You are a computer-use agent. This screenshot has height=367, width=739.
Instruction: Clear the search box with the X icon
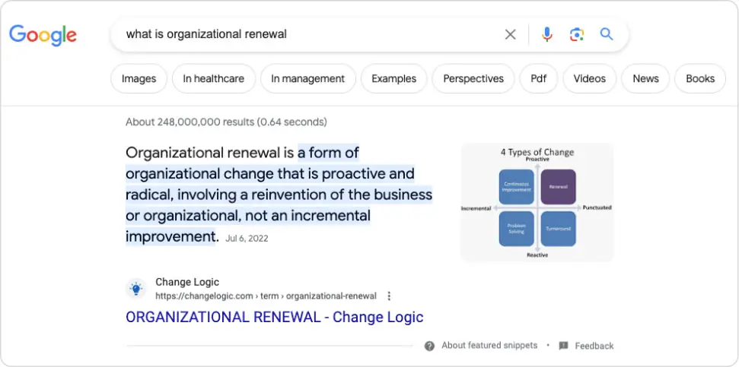click(x=511, y=34)
